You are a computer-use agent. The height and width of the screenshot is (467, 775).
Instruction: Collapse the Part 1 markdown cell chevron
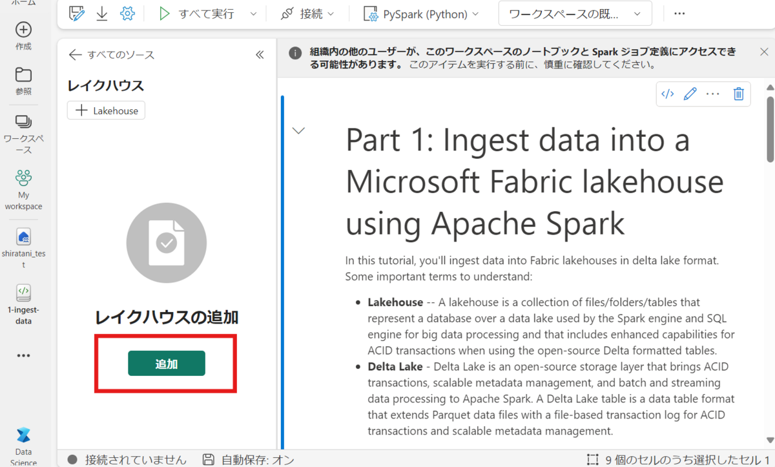(x=298, y=130)
